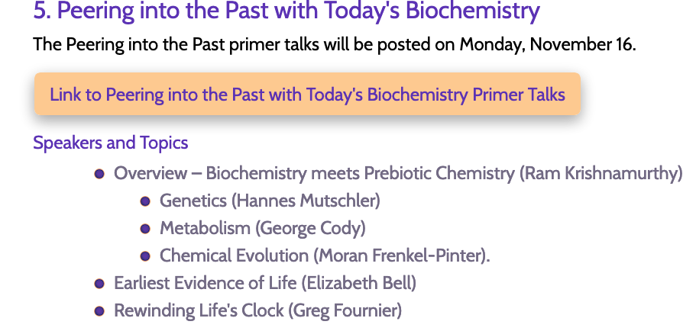Viewport: 696px width, 331px height.
Task: Click the Earliest Evidence of Life entry
Action: (265, 283)
